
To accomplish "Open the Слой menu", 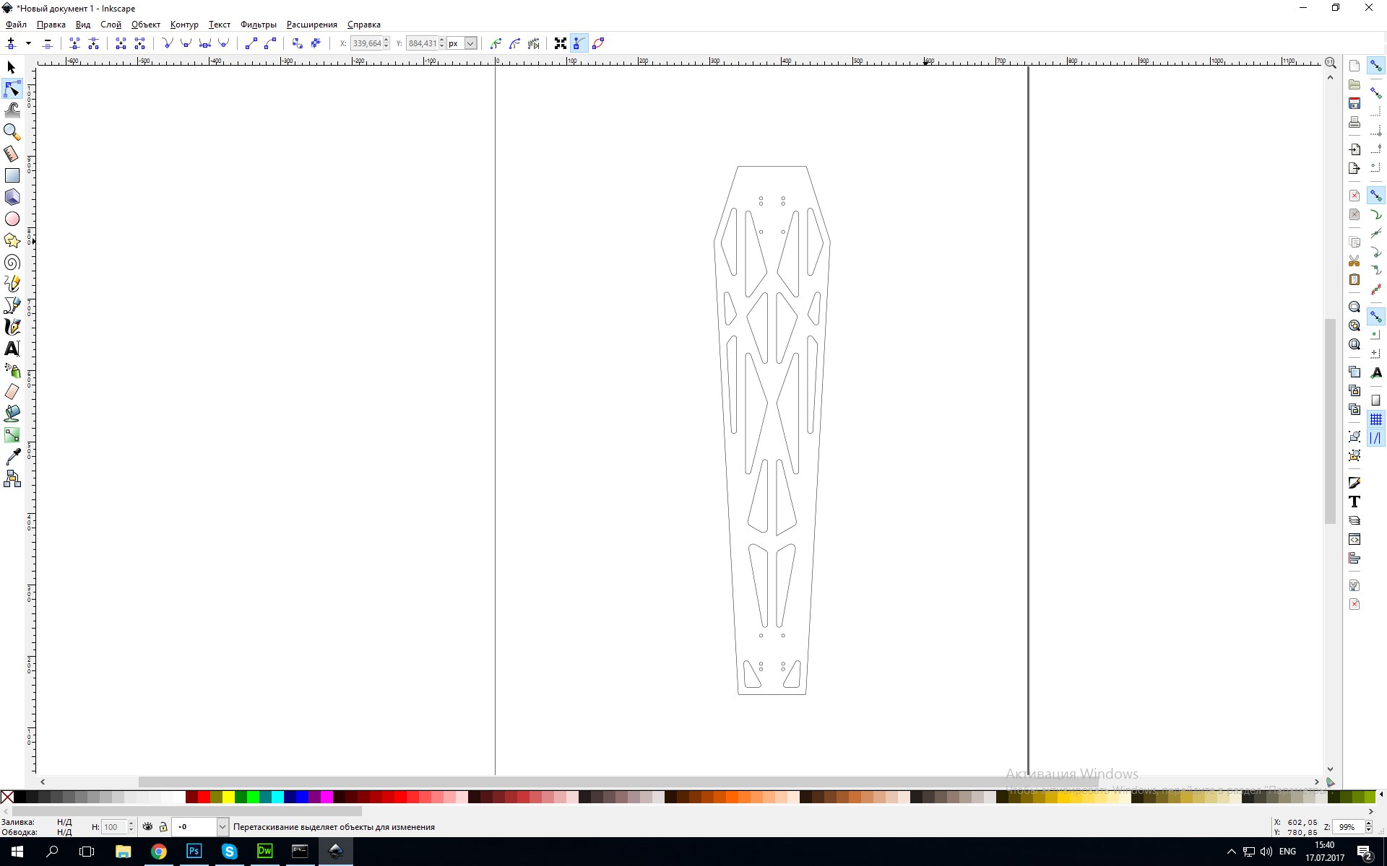I will [111, 25].
